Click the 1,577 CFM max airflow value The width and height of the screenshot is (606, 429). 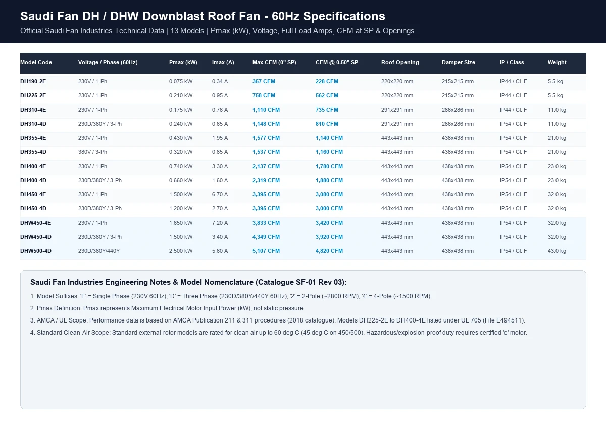(x=266, y=138)
